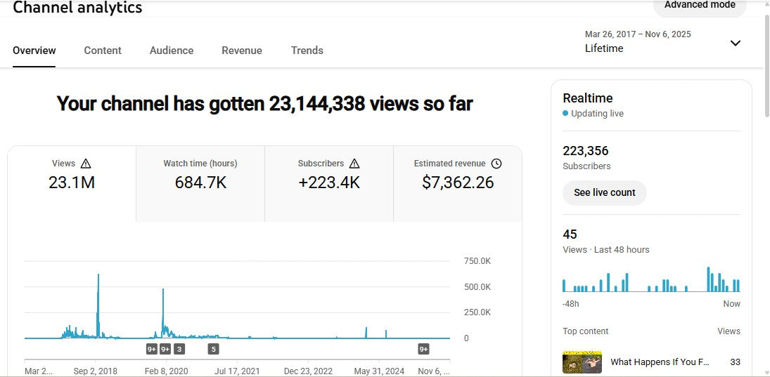Go to the Revenue tab
Viewport: 770px width, 377px height.
pyautogui.click(x=242, y=51)
